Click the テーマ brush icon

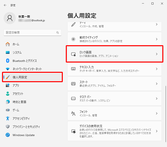tap(73, 25)
